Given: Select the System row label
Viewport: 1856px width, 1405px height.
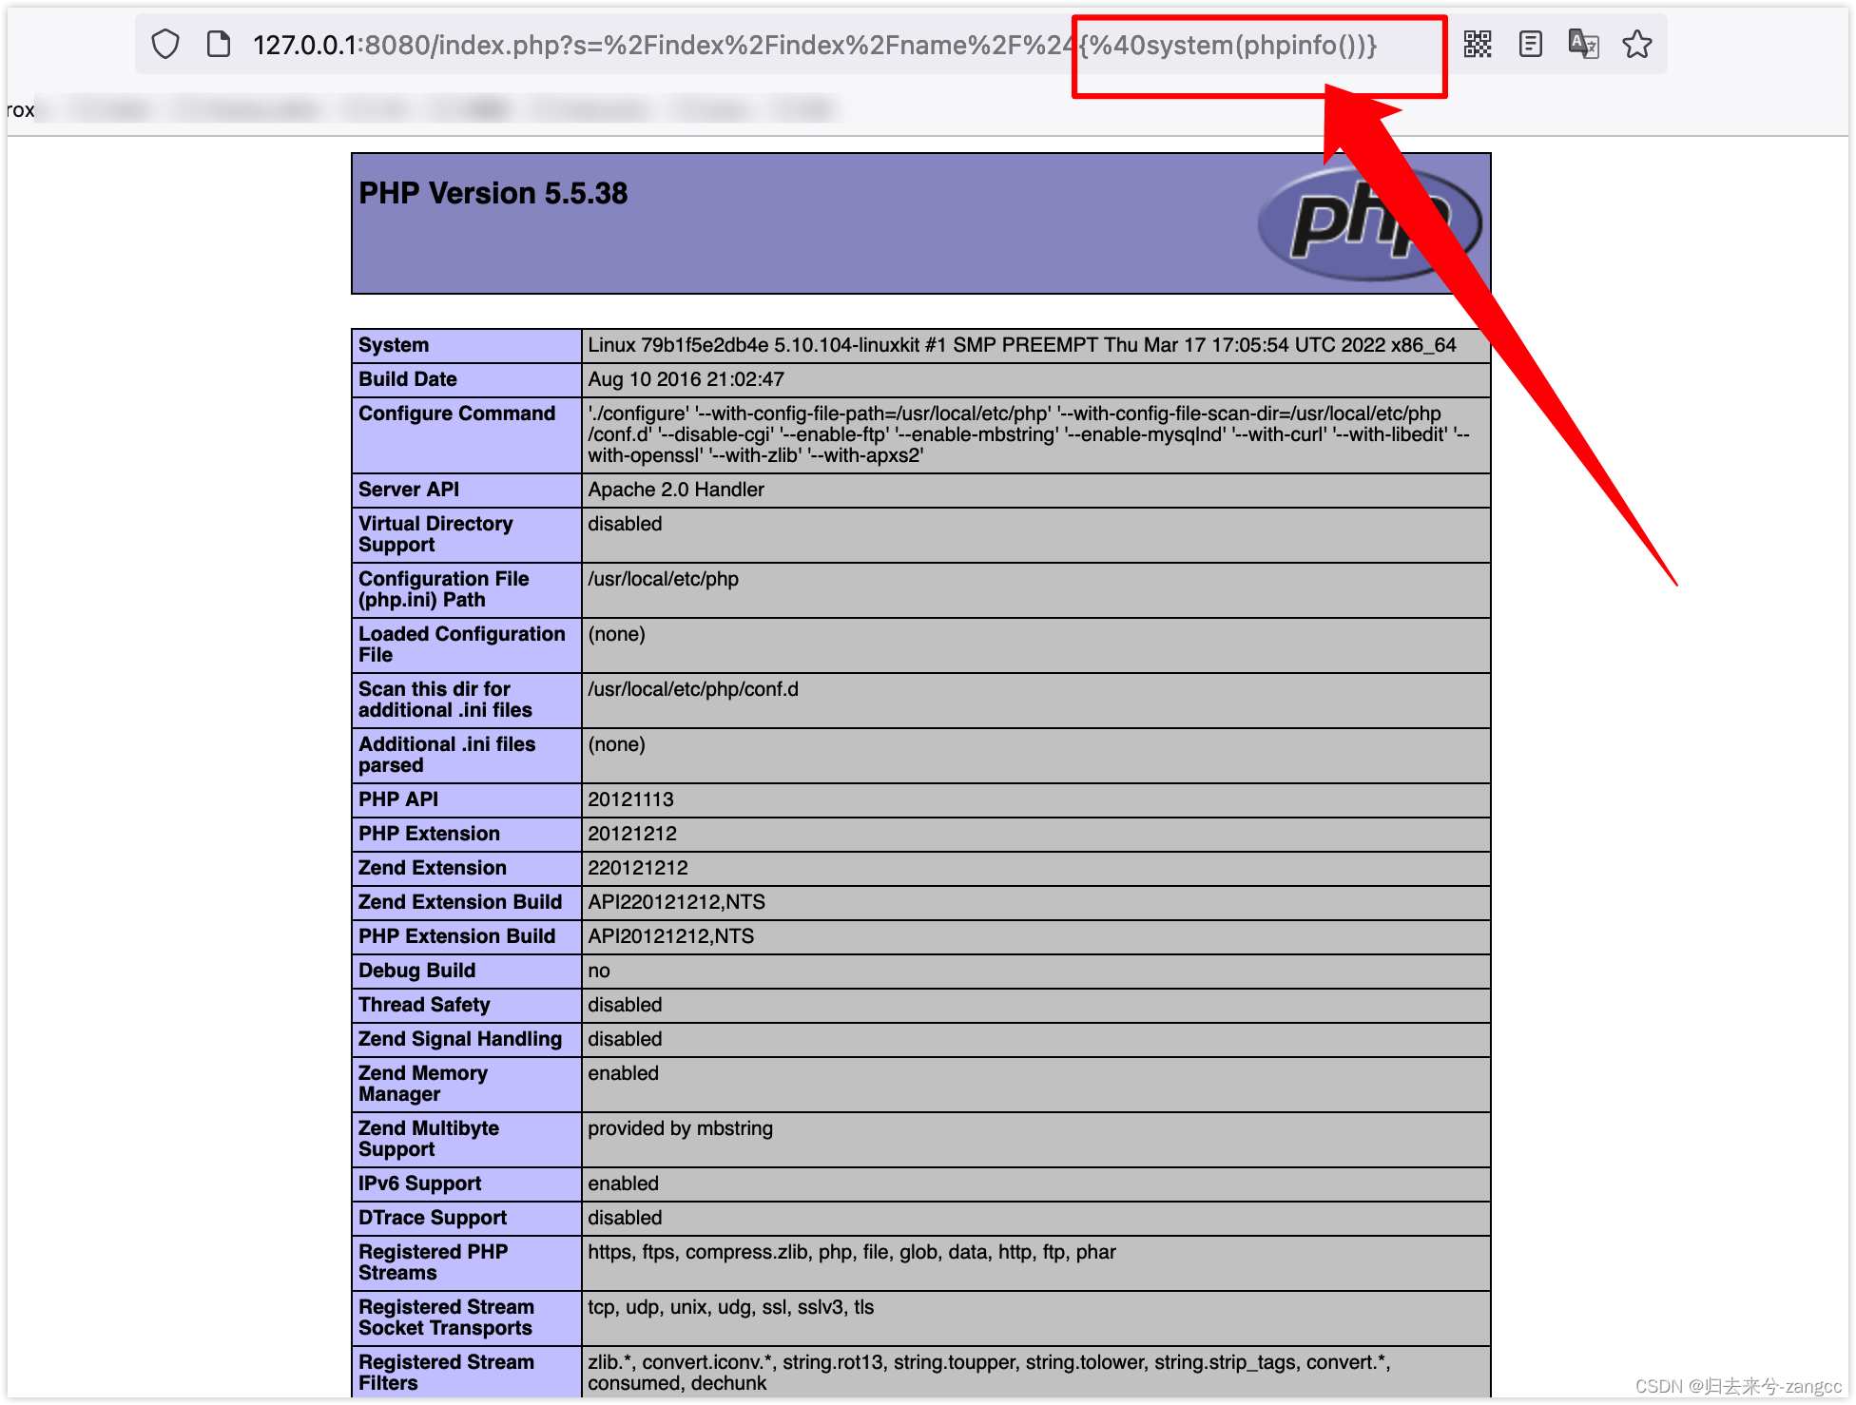Looking at the screenshot, I should [394, 345].
